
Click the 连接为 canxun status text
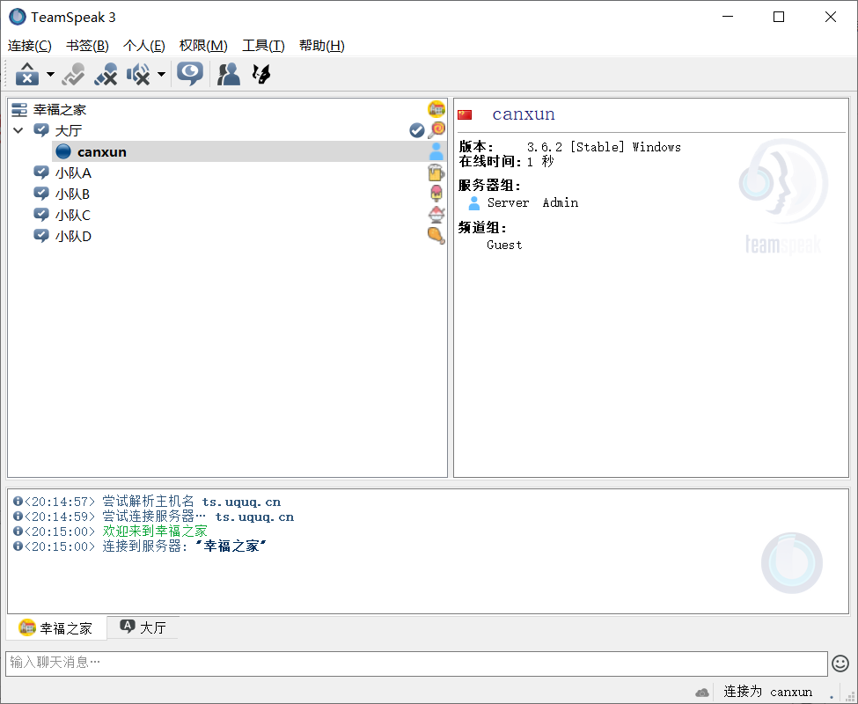point(767,692)
